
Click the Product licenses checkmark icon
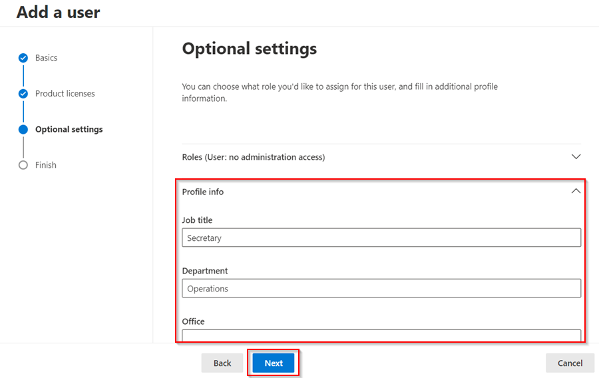23,94
